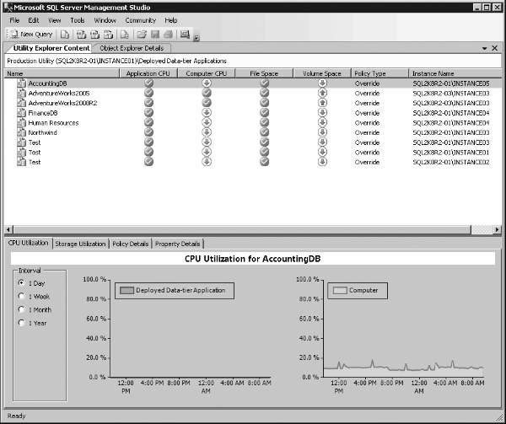Screen dimensions: 506x424
Task: Open a Database Engine Query from toolbar
Action: click(65, 35)
